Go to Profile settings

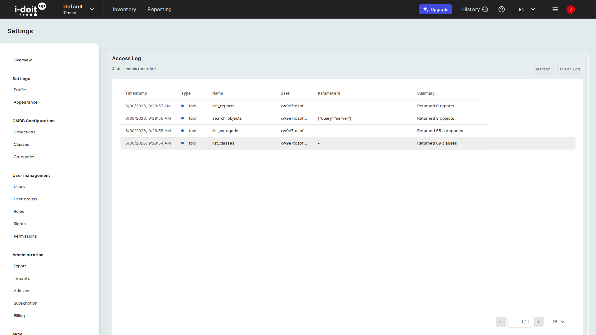20,90
